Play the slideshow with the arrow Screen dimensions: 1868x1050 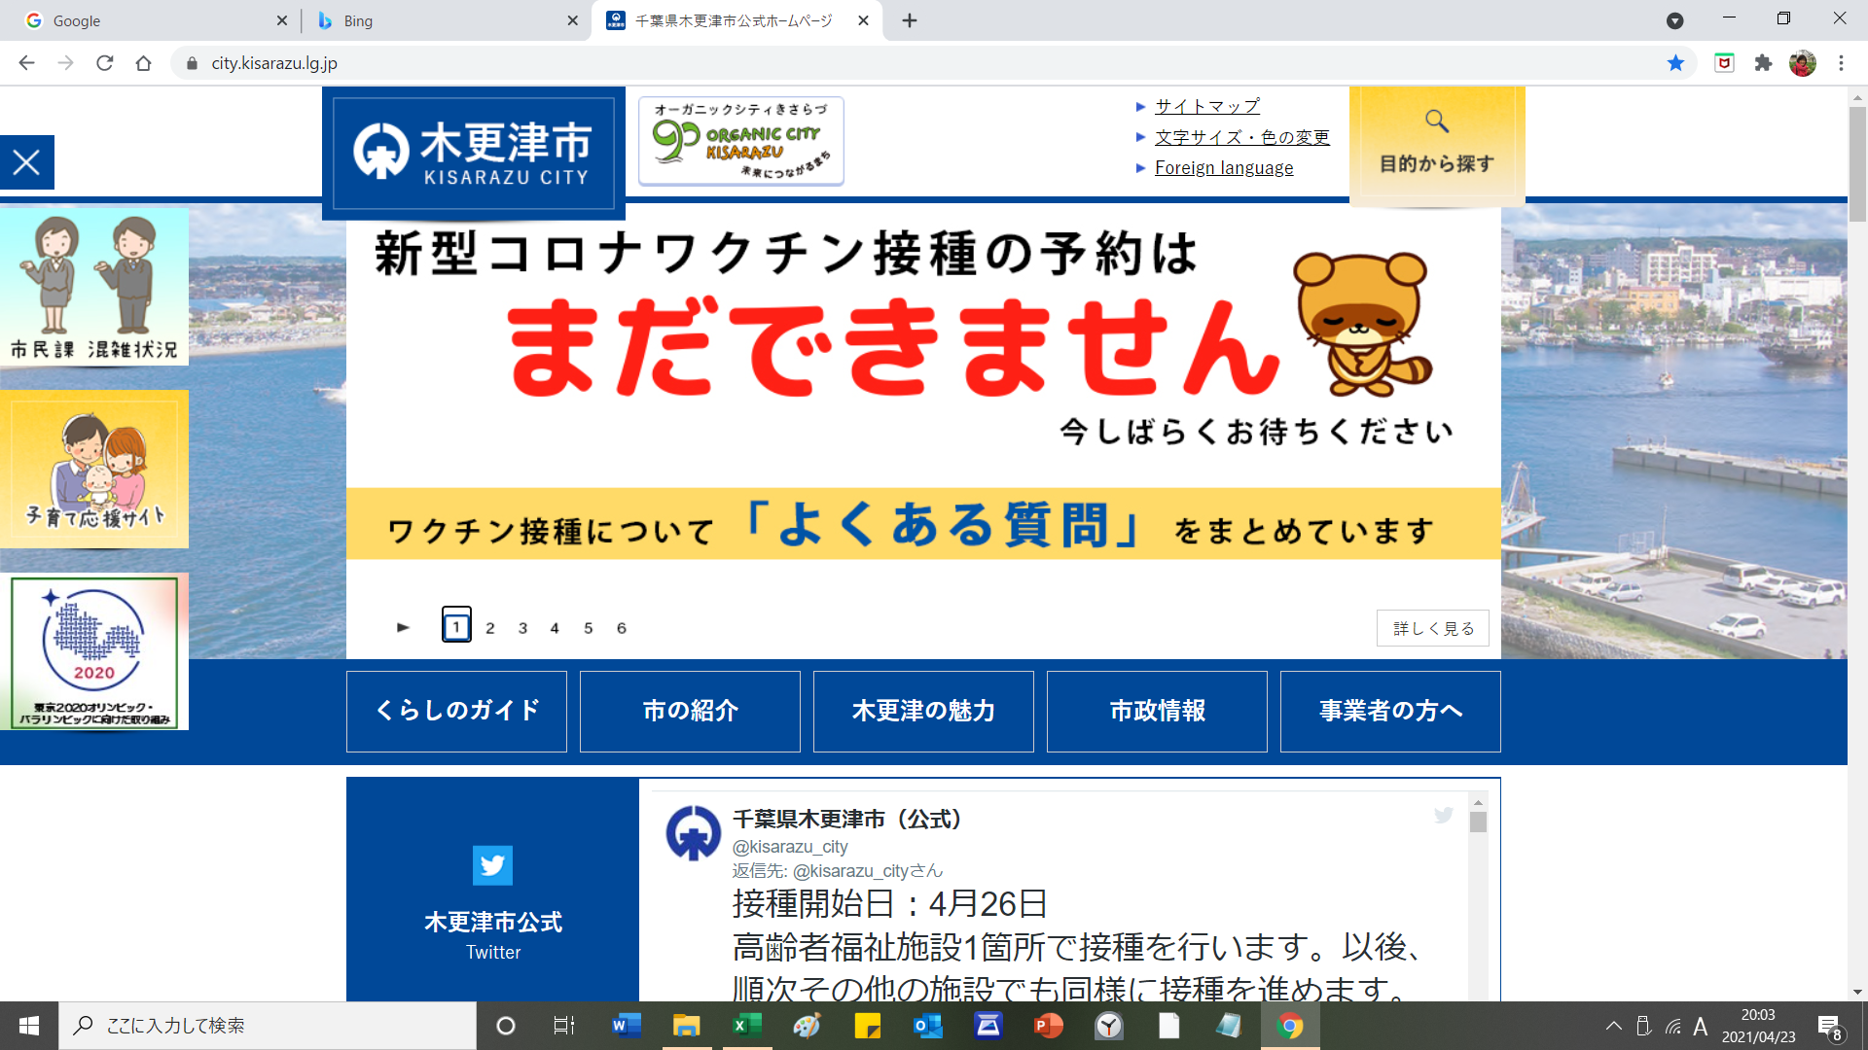point(403,628)
